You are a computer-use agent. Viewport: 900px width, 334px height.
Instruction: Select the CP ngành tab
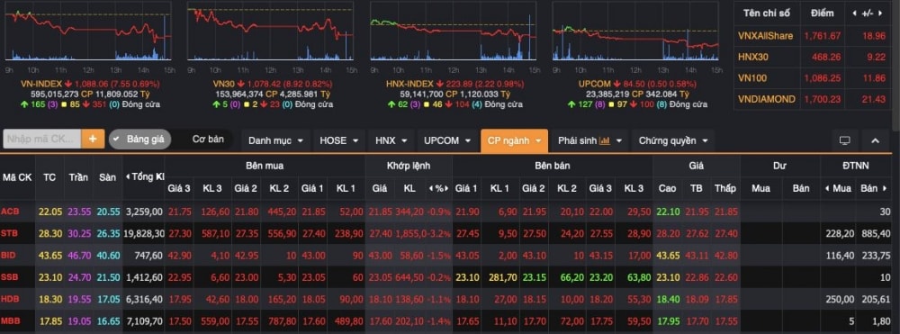coord(514,140)
